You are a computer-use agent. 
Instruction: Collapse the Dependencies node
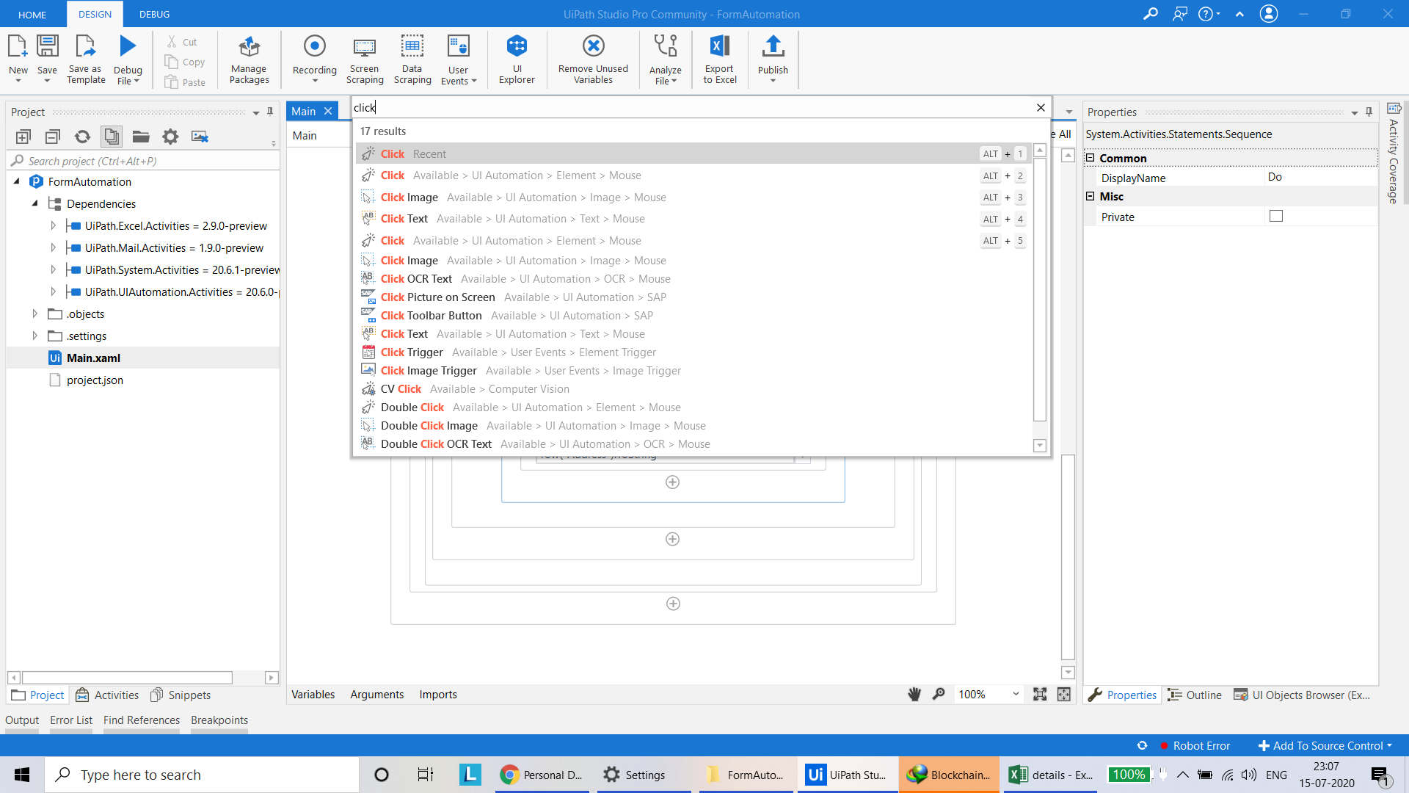coord(34,203)
